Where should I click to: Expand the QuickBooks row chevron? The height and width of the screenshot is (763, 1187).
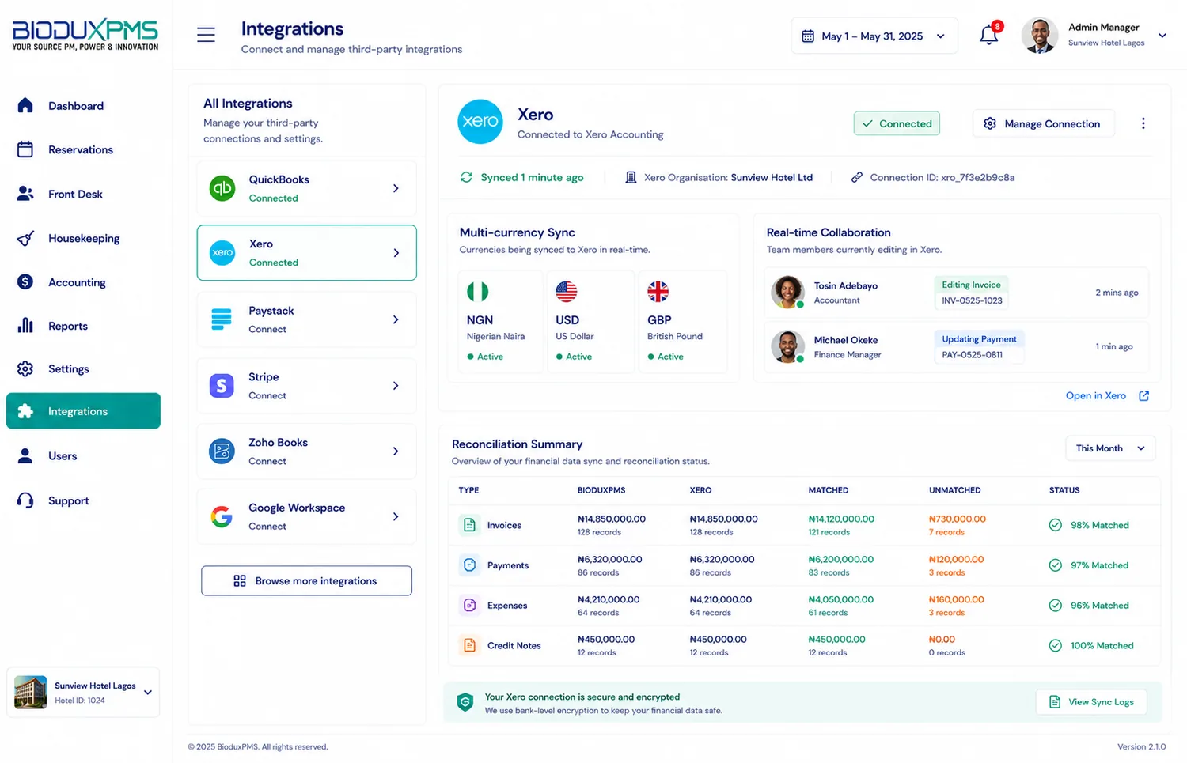click(x=396, y=188)
